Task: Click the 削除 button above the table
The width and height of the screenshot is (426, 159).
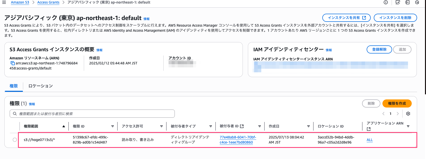Action: (371, 103)
